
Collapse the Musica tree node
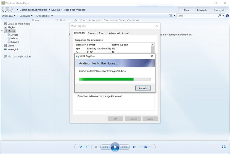tap(2, 31)
